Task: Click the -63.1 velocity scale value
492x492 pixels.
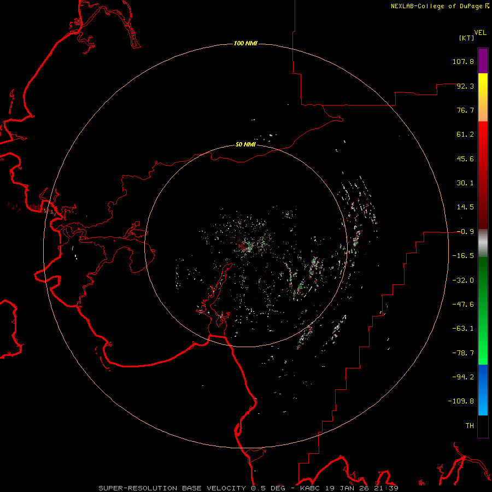Action: click(x=463, y=329)
